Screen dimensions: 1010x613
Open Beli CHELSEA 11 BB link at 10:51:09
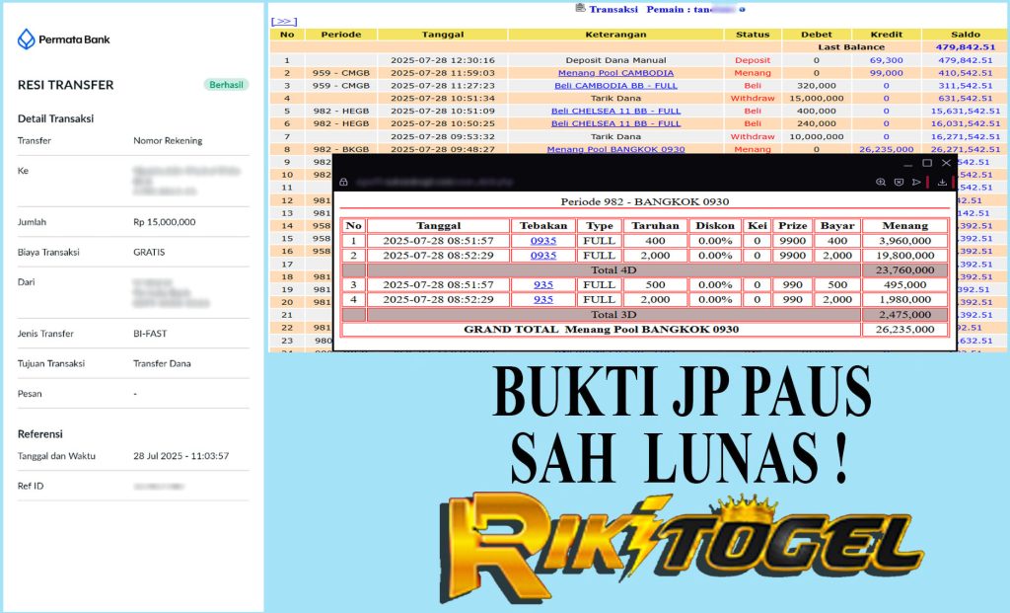point(615,112)
